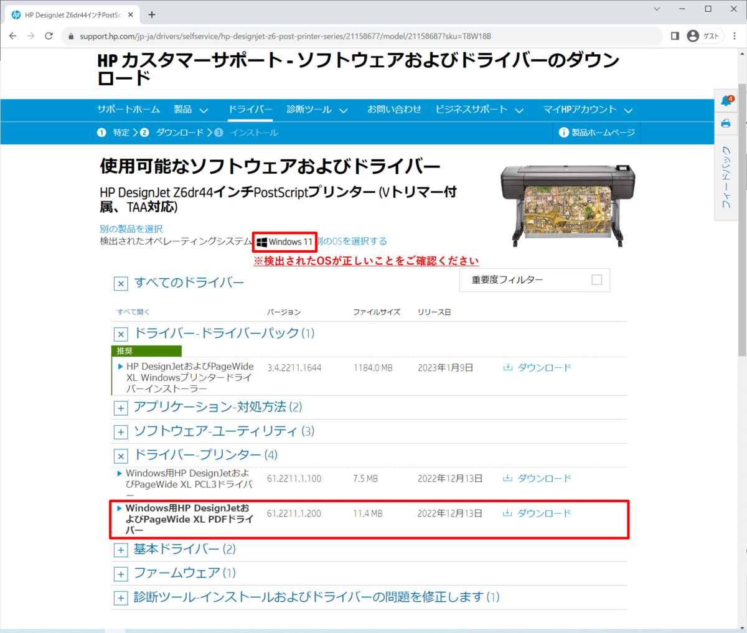Open the Chrome three-dot menu

coord(735,36)
